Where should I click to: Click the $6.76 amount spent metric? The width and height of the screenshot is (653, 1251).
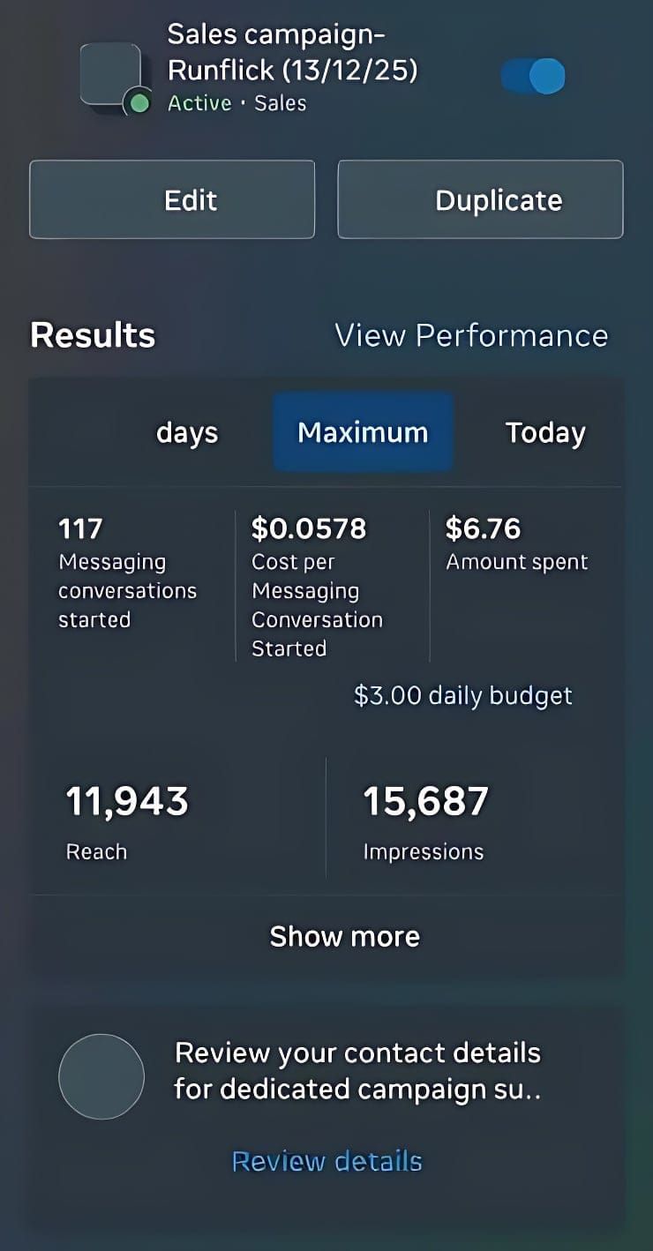(x=517, y=544)
